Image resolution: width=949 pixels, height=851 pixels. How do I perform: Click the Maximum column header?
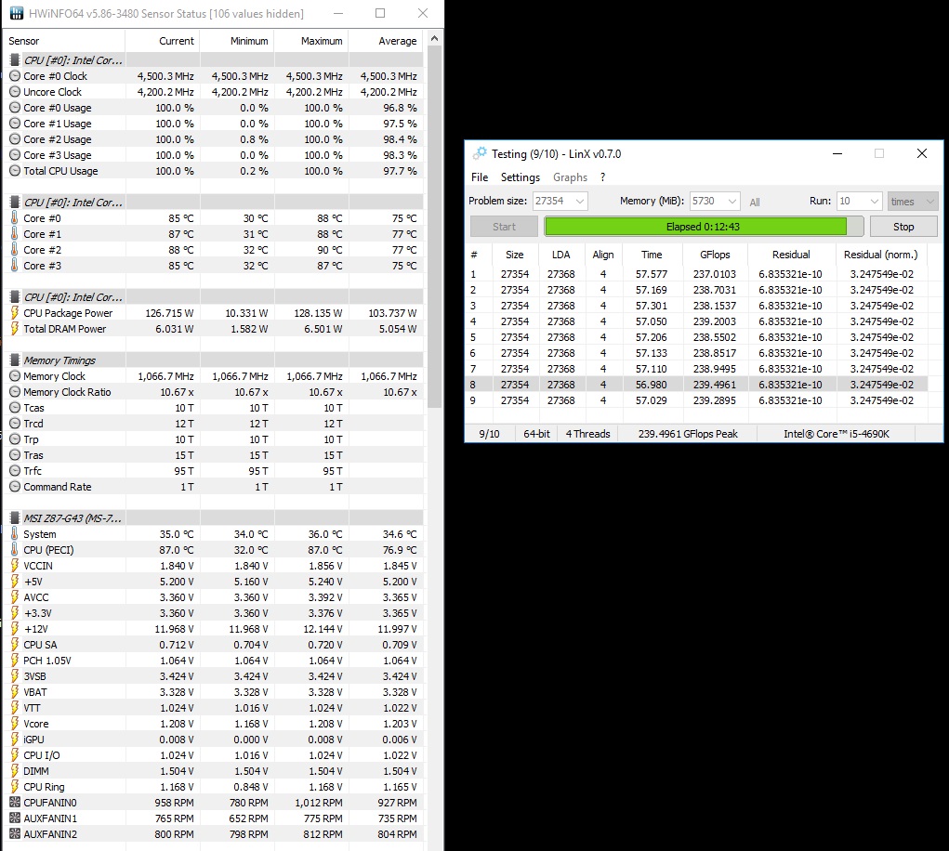pyautogui.click(x=311, y=41)
